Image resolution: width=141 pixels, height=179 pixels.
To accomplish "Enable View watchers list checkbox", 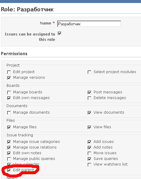I will tap(89, 165).
